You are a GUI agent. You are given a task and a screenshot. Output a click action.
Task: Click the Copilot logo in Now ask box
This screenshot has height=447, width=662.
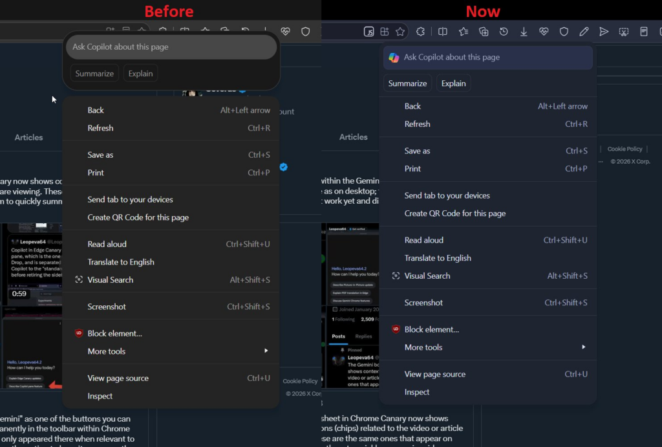(394, 58)
